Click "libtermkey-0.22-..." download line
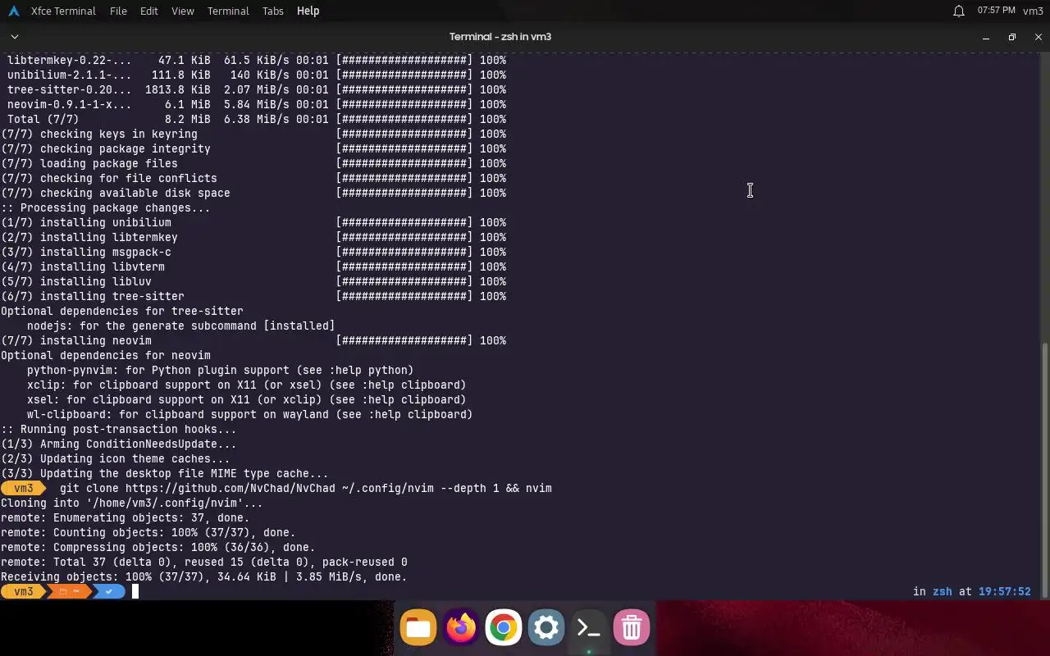This screenshot has height=656, width=1050. click(x=257, y=61)
